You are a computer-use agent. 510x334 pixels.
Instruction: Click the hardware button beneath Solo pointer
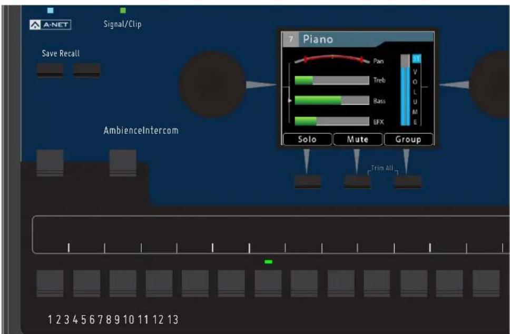coord(308,181)
